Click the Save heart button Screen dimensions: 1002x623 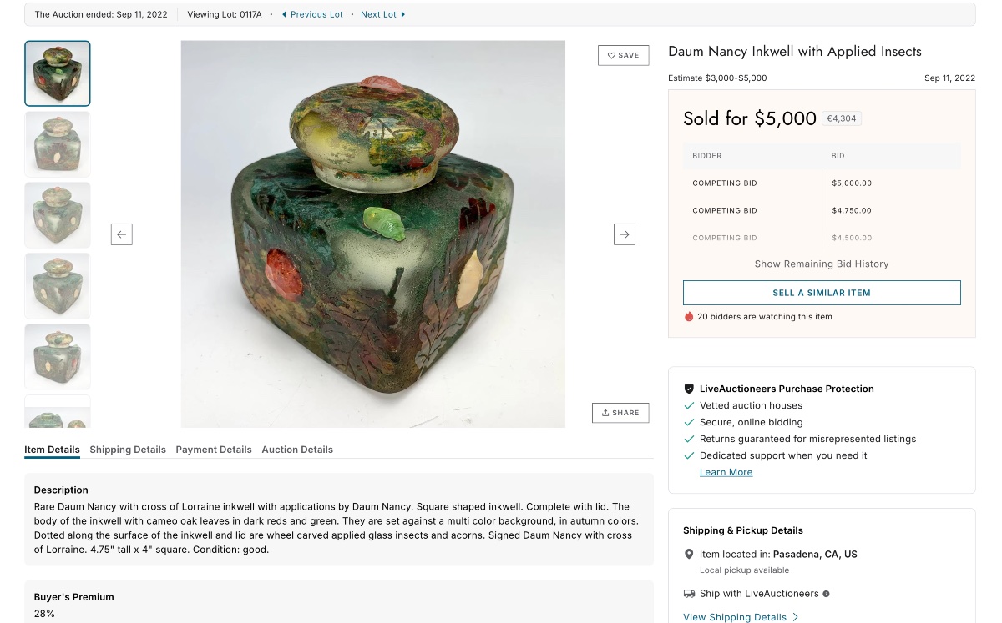coord(623,55)
